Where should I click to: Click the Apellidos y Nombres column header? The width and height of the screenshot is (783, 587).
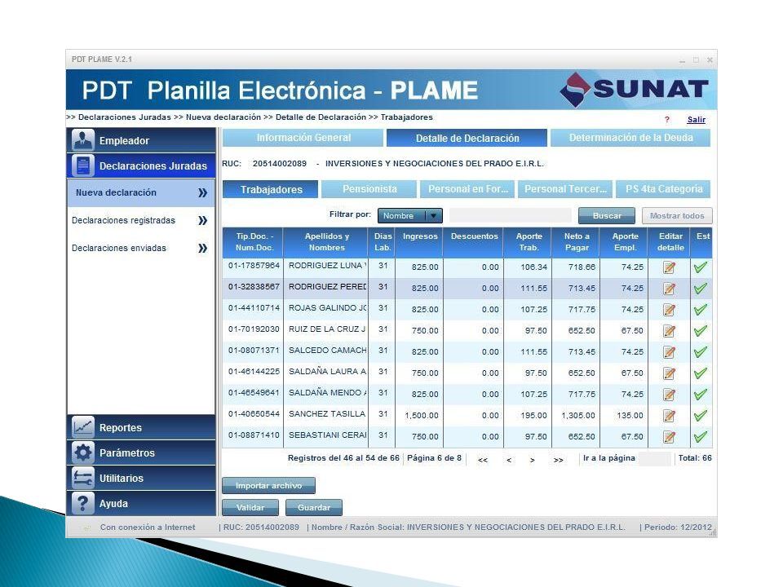pos(326,242)
